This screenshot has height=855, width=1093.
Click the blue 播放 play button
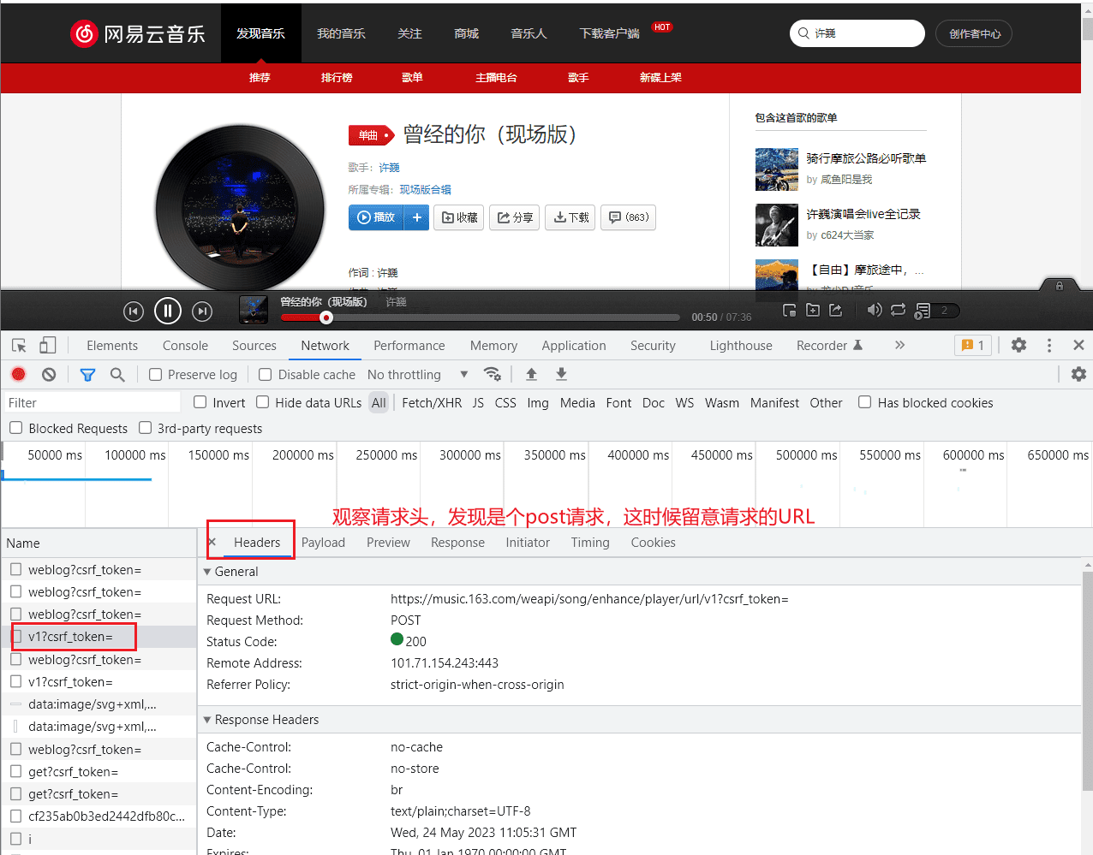point(377,217)
